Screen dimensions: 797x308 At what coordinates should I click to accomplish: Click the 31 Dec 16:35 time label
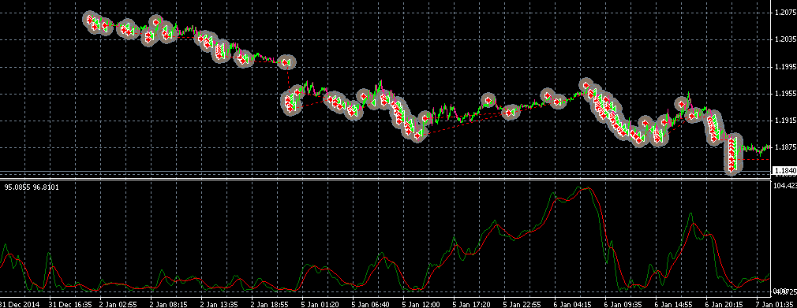pyautogui.click(x=70, y=303)
